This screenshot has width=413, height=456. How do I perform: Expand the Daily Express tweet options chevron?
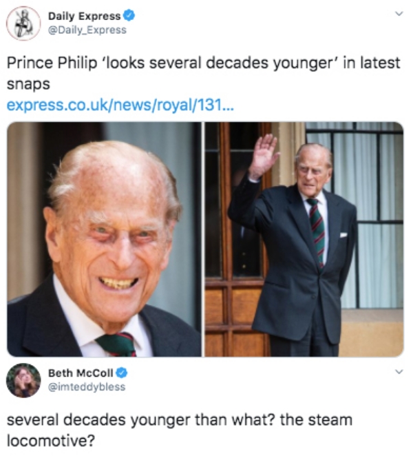[x=400, y=14]
